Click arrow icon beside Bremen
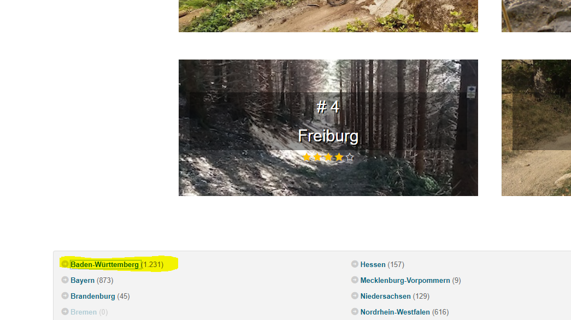 [x=65, y=312]
